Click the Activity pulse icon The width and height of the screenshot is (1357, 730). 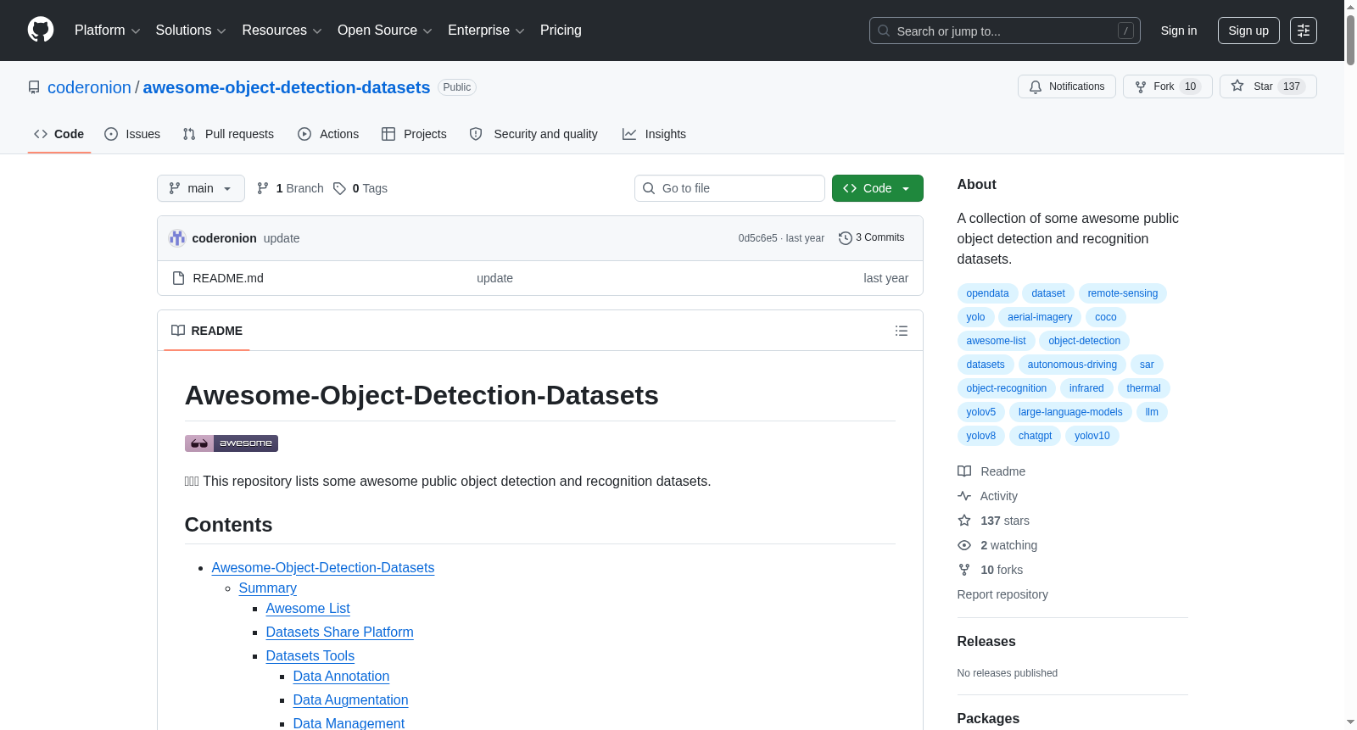click(964, 496)
